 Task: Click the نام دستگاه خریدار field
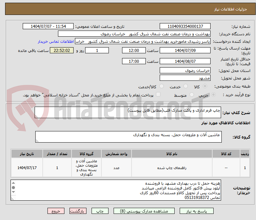click(x=134, y=34)
